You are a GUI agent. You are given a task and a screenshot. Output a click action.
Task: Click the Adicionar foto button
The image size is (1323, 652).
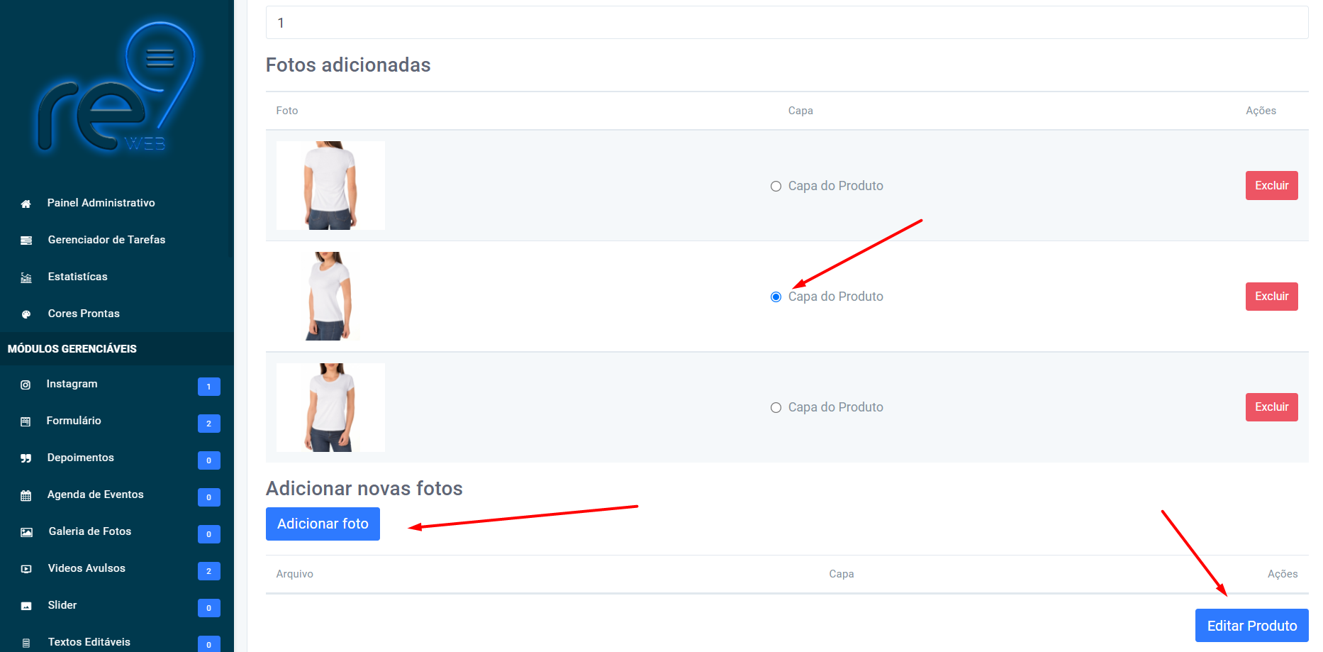click(323, 524)
